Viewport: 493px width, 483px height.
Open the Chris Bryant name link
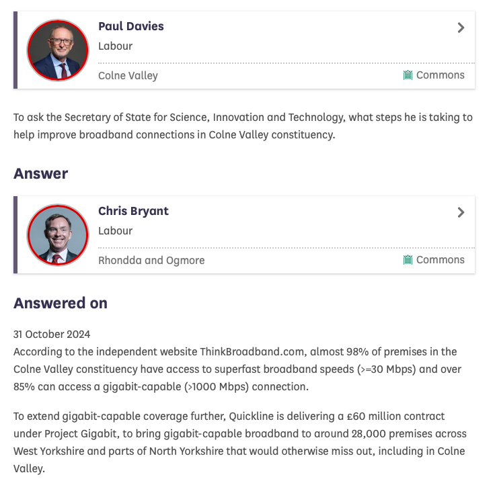pos(133,211)
